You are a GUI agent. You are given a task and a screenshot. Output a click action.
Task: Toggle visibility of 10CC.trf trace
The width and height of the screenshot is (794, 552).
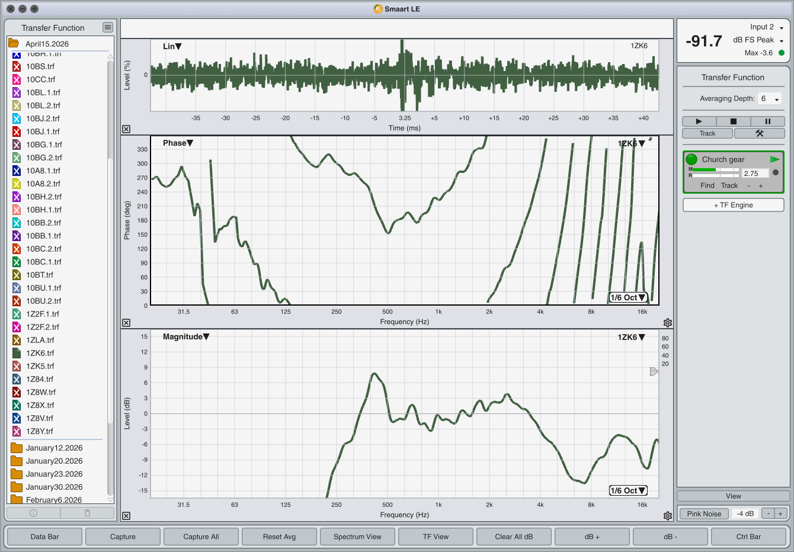point(17,79)
